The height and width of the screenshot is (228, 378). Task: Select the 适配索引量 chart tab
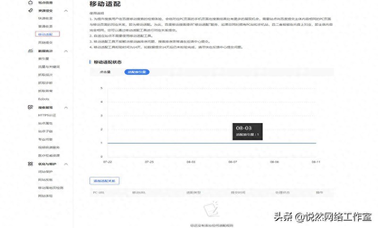(x=137, y=72)
